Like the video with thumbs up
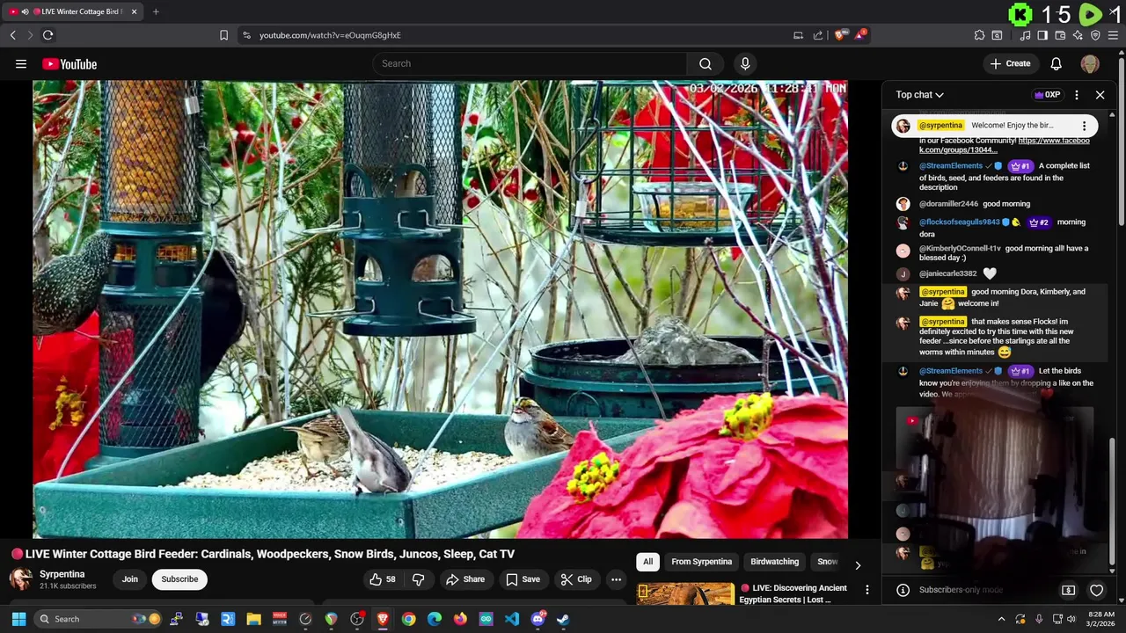Image resolution: width=1126 pixels, height=633 pixels. [x=383, y=579]
